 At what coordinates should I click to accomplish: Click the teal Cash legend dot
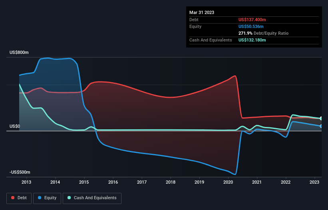[69, 198]
